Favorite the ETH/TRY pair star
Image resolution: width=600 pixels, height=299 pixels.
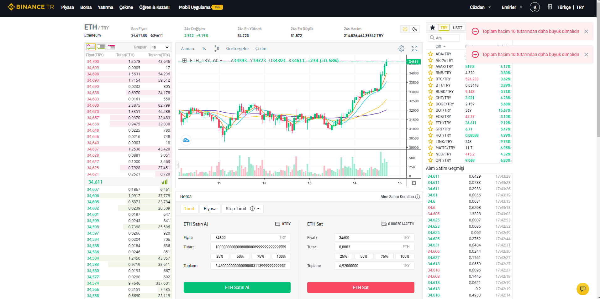(x=430, y=123)
